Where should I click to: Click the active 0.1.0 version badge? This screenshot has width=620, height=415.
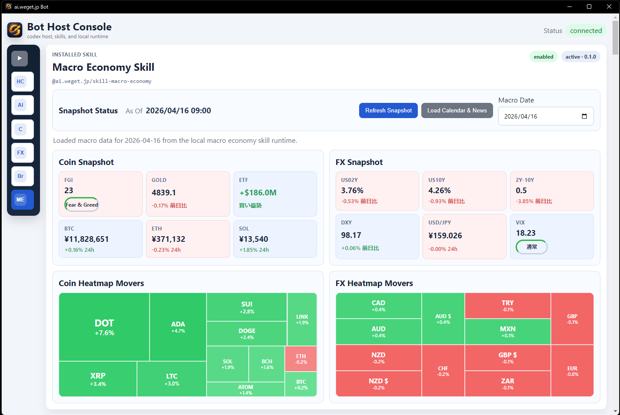pos(580,57)
